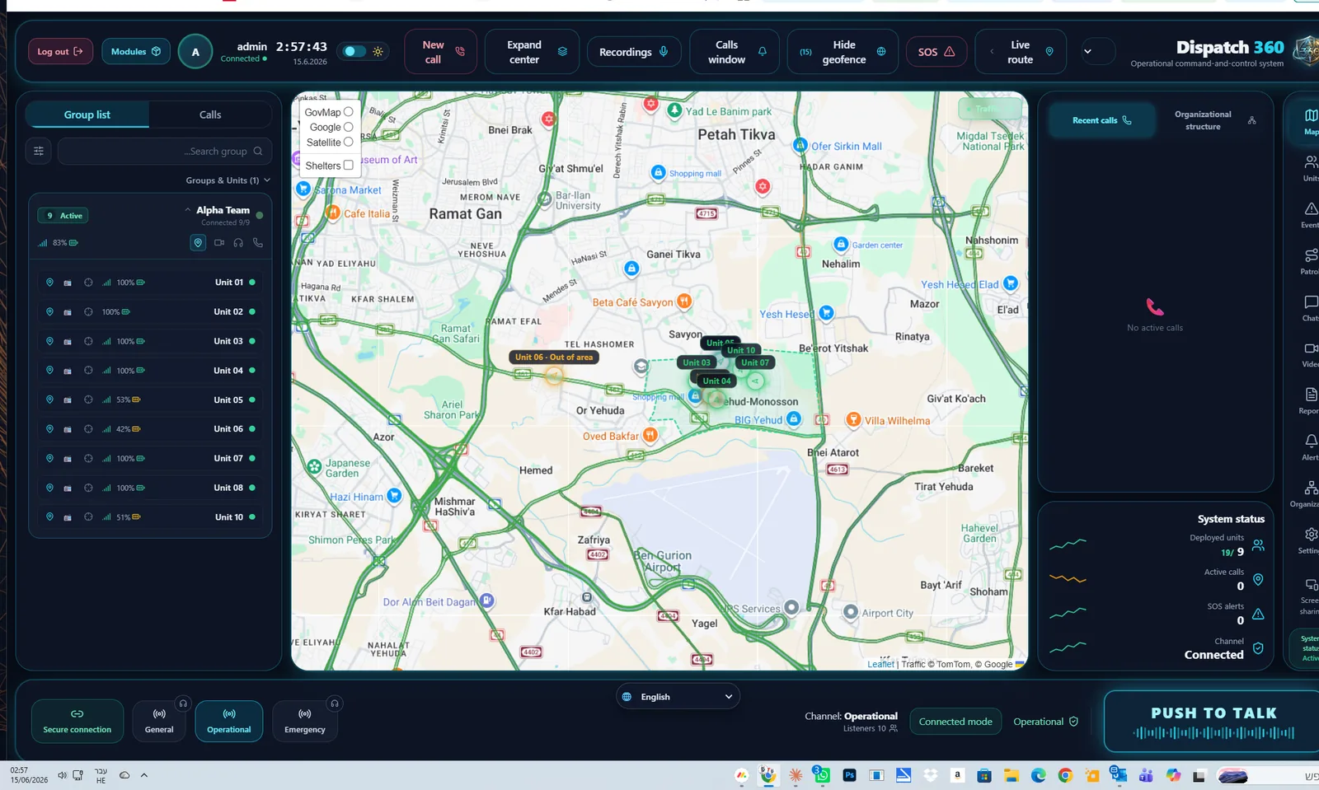Select the Google map layer radio
Screen dimensions: 1319x790
(349, 127)
